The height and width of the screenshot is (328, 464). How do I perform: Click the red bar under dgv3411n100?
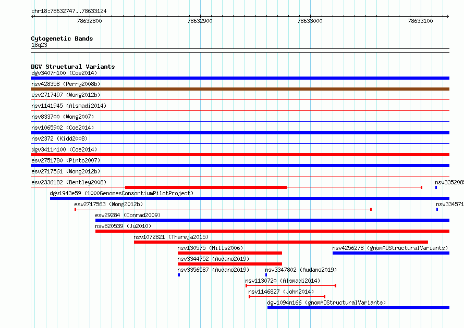(x=240, y=155)
